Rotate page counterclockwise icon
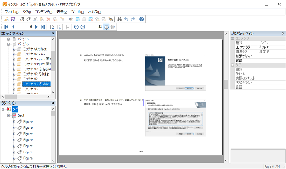 click(52, 27)
